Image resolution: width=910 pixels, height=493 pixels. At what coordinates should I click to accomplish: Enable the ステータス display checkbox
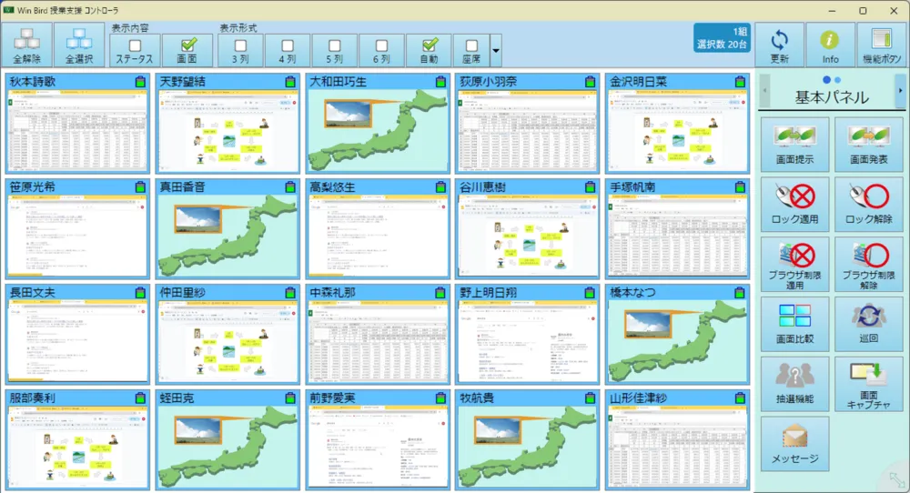pos(135,45)
